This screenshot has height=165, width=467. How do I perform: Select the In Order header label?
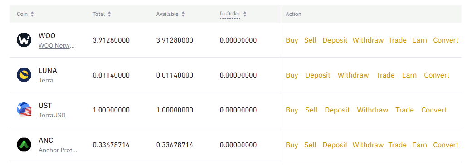click(x=230, y=14)
